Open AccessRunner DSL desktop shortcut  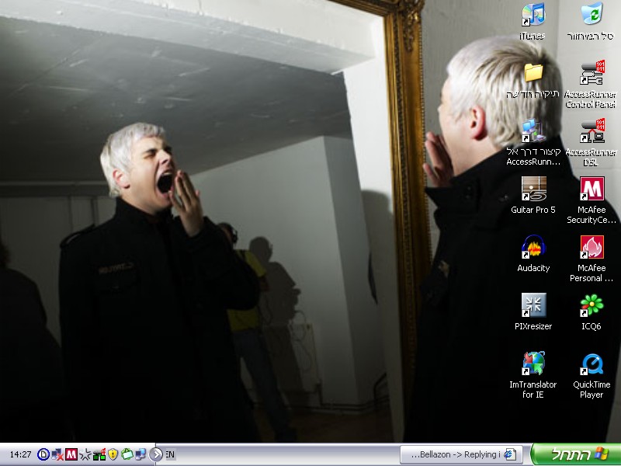pos(592,131)
